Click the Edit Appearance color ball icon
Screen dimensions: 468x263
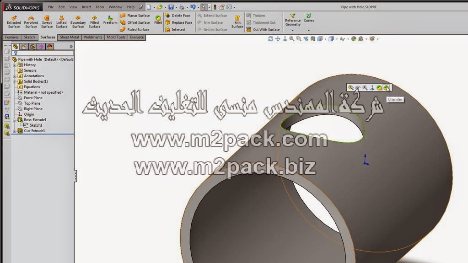tap(354, 39)
